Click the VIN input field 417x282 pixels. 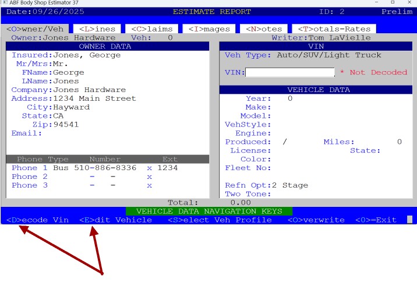pyautogui.click(x=290, y=73)
